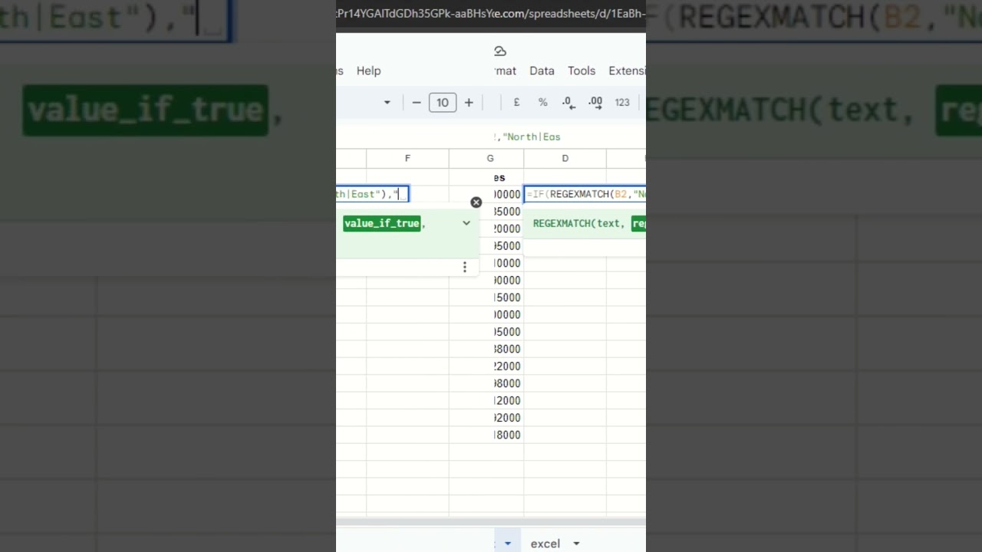Click the horizontal scrollbar
Screen dimensions: 982x552
tap(491, 522)
